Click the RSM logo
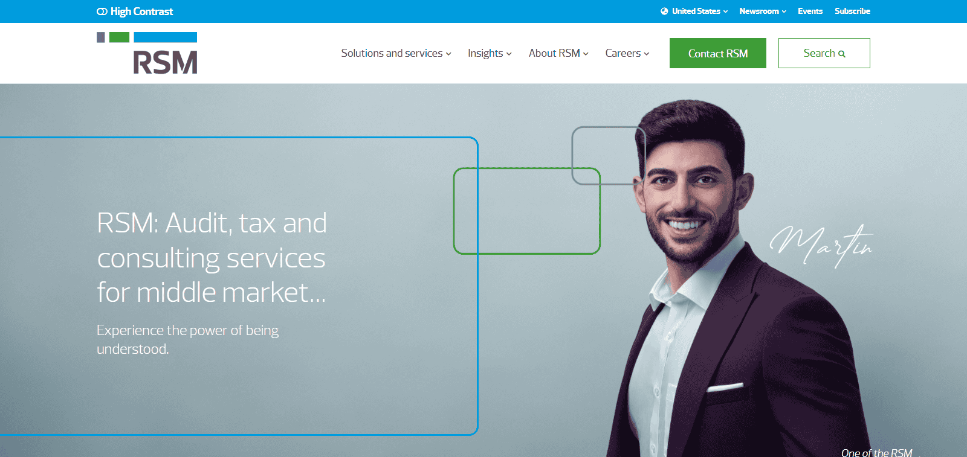Screen dimensions: 967x457 click(x=147, y=53)
